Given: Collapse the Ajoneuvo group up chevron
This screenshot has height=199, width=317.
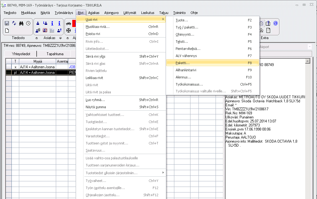Looking at the screenshot, I should coord(68,38).
